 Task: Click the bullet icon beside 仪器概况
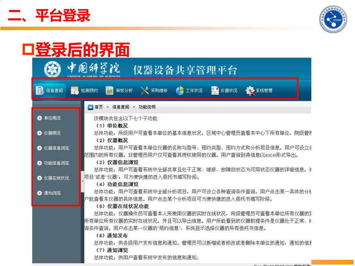pyautogui.click(x=40, y=133)
